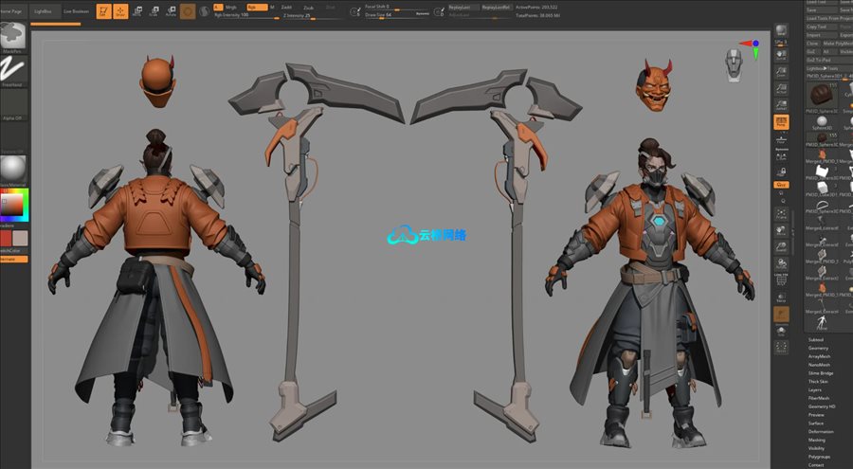
Task: Click the Draw Size slider
Action: coord(389,15)
